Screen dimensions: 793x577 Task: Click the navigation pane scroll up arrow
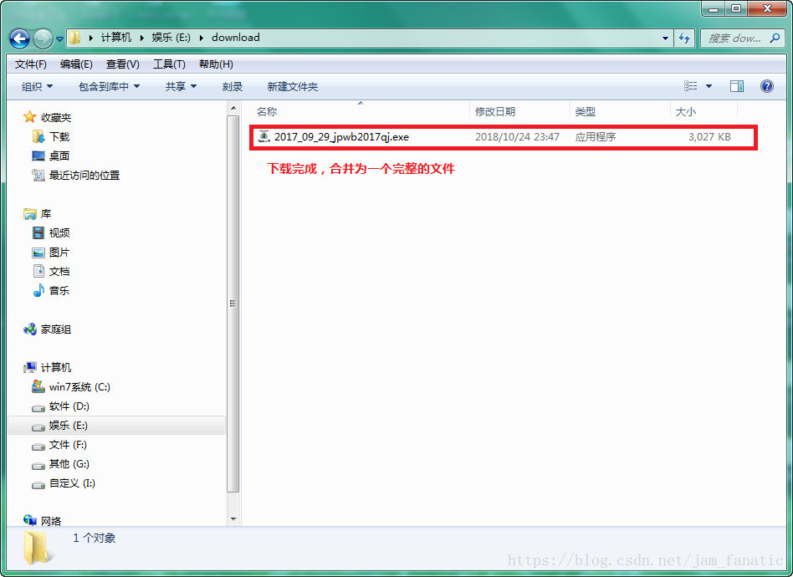point(233,108)
